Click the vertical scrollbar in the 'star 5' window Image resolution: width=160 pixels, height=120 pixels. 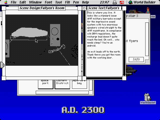tap(147, 39)
